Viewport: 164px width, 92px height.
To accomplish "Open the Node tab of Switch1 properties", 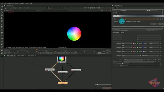I will pyautogui.click(x=120, y=13).
